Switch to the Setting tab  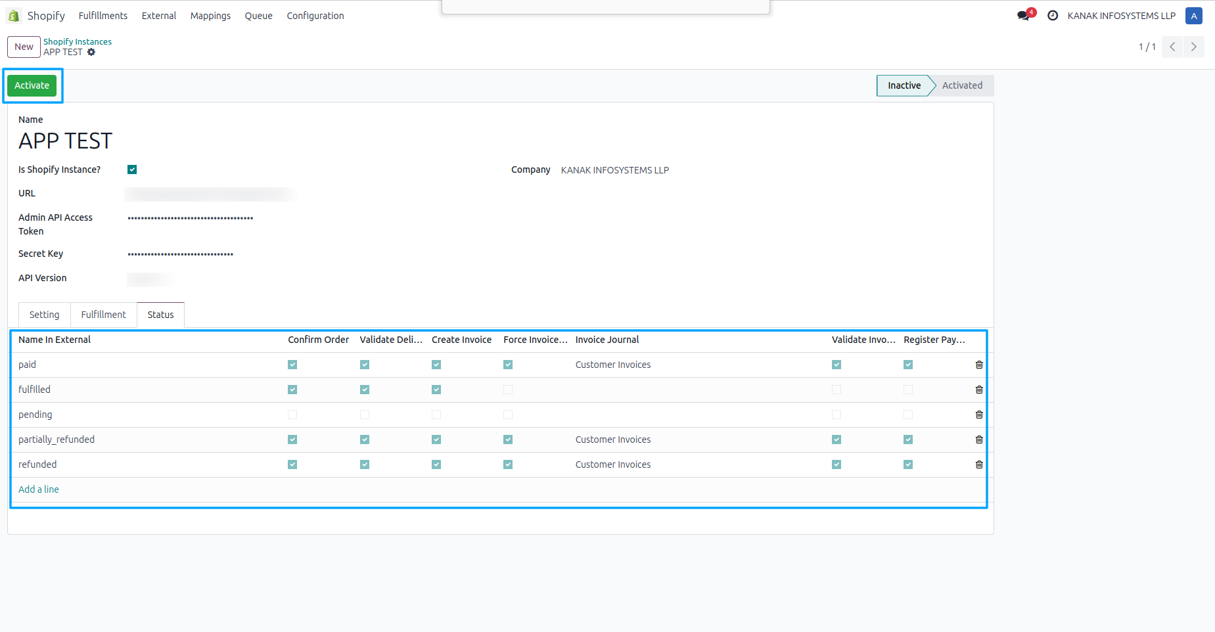45,315
